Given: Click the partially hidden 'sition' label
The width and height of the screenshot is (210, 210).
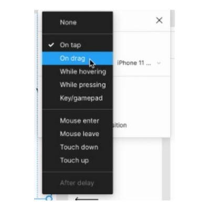Looking at the screenshot, I should (120, 125).
